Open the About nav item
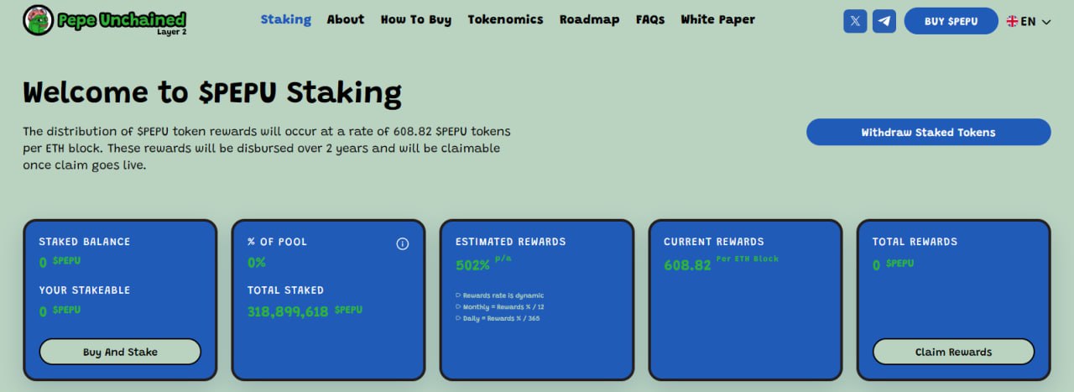The height and width of the screenshot is (392, 1074). pyautogui.click(x=346, y=19)
